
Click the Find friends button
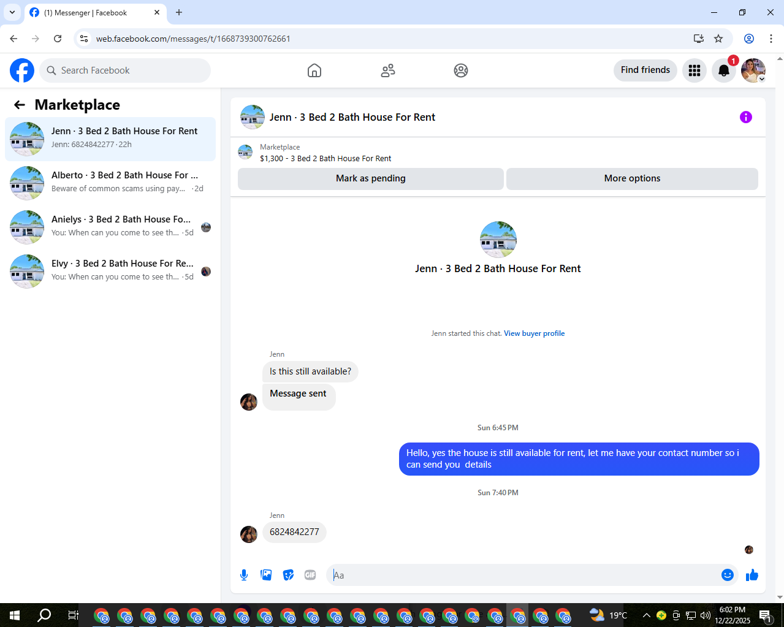point(645,70)
